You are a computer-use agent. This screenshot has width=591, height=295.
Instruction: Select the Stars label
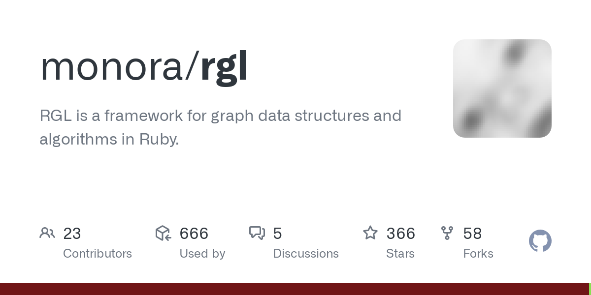tap(400, 254)
